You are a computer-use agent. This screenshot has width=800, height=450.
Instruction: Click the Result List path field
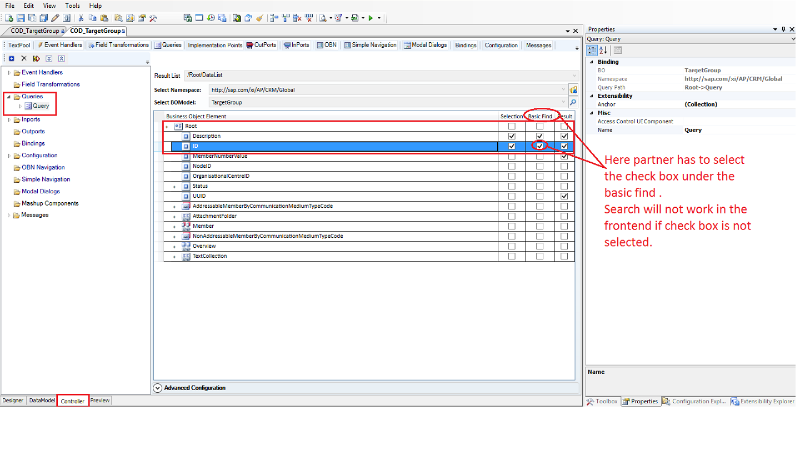[382, 75]
